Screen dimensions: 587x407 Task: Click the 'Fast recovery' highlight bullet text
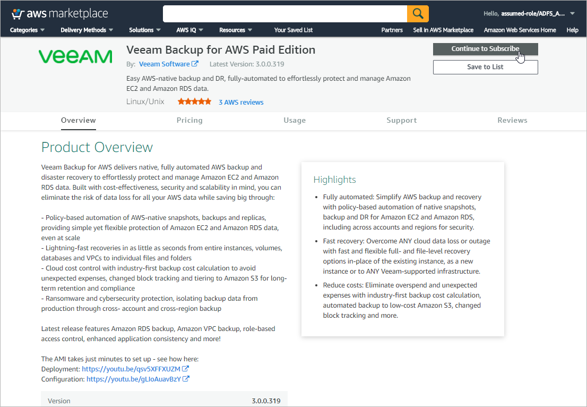tap(407, 256)
